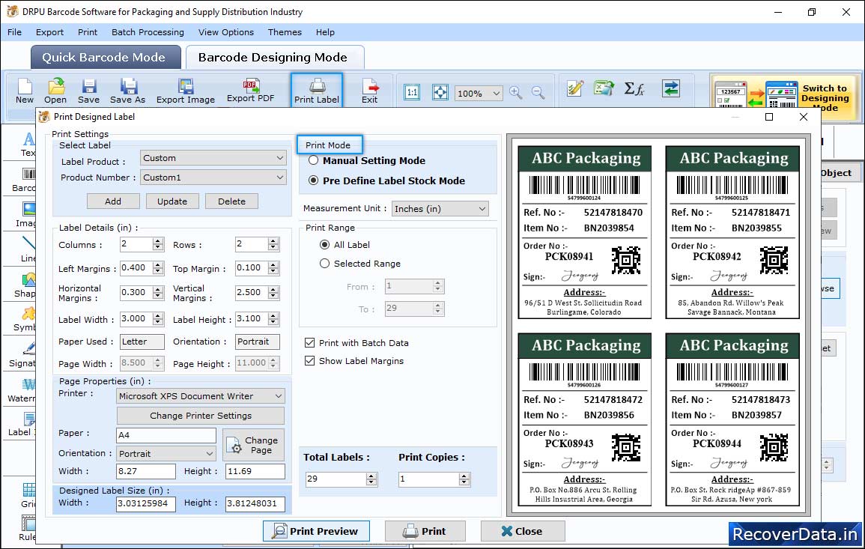The image size is (865, 549).
Task: Select the Text tool in left sidebar
Action: tap(28, 145)
